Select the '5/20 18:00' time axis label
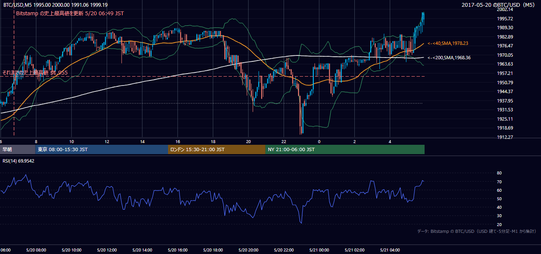Image resolution: width=541 pixels, height=254 pixels. (213, 250)
